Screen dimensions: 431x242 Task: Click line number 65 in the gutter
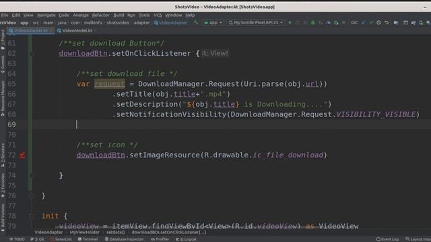tap(11, 83)
